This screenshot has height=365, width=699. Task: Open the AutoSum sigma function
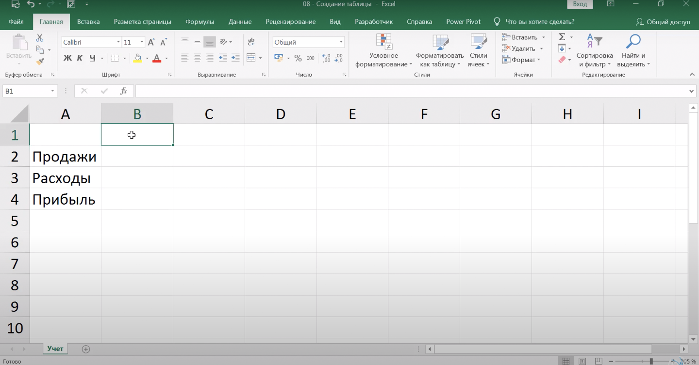click(562, 37)
